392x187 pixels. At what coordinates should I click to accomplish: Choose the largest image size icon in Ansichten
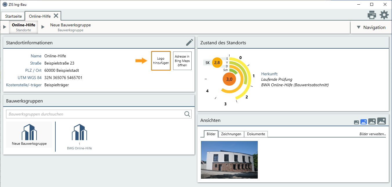tap(382, 121)
